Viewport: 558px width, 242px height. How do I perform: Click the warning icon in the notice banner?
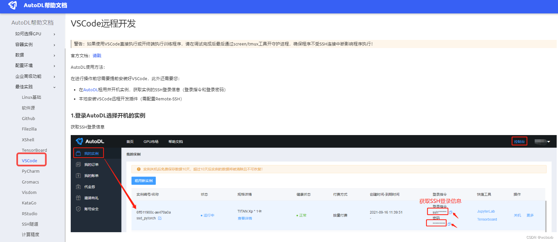(139, 169)
